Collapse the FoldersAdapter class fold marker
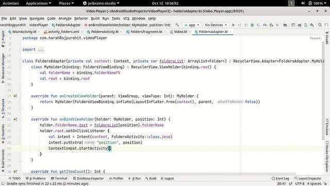 point(21,61)
